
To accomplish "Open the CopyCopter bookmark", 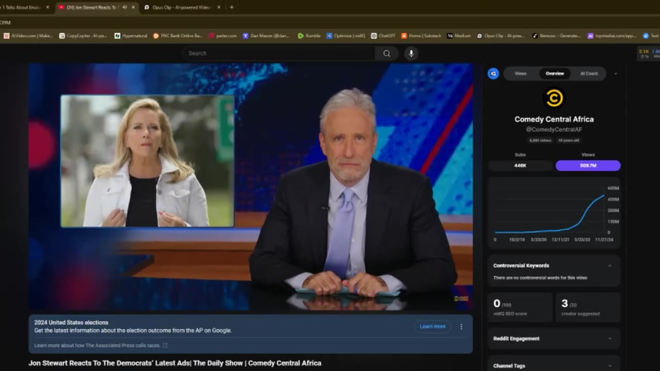I will (x=83, y=36).
